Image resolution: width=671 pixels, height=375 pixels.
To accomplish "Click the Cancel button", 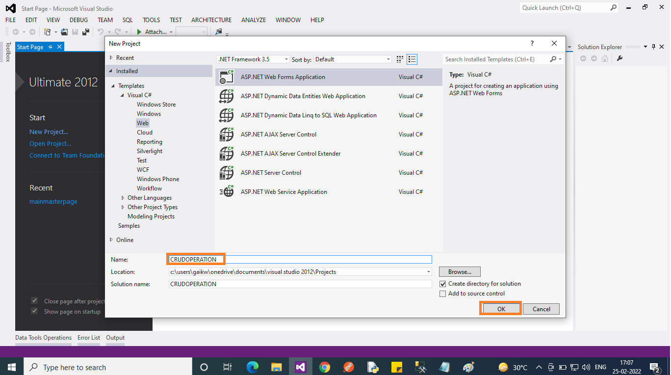I will tap(541, 309).
